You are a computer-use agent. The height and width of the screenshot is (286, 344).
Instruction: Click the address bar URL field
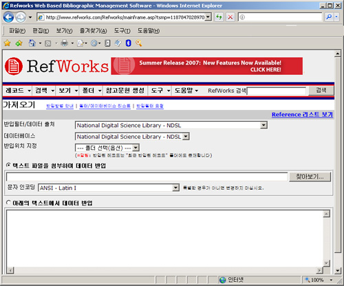125,17
